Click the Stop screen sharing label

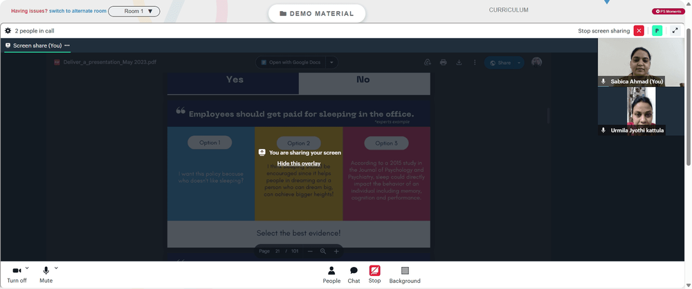tap(603, 31)
